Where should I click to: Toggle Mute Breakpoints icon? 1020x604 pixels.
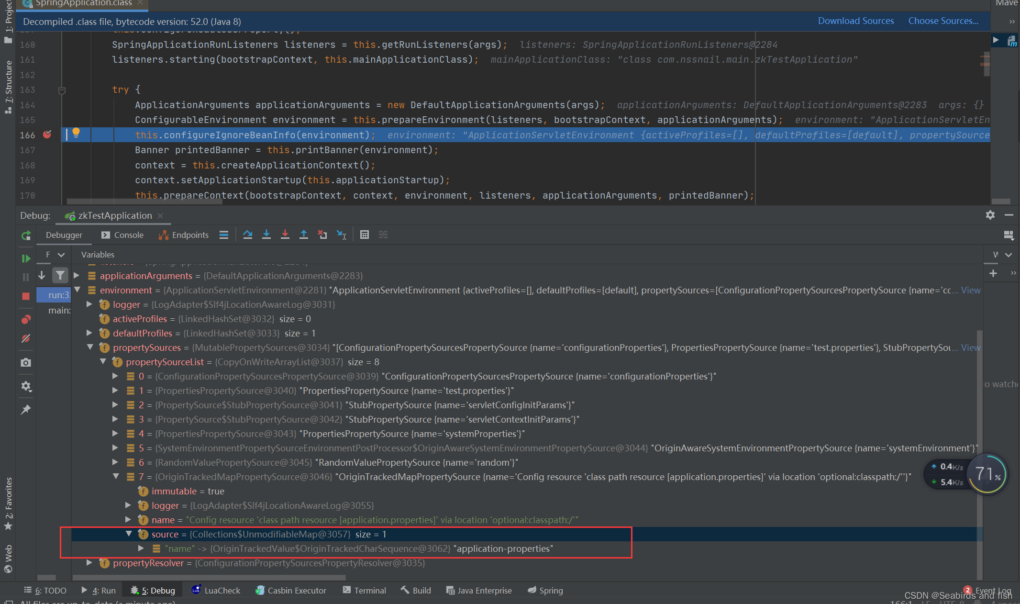click(26, 339)
